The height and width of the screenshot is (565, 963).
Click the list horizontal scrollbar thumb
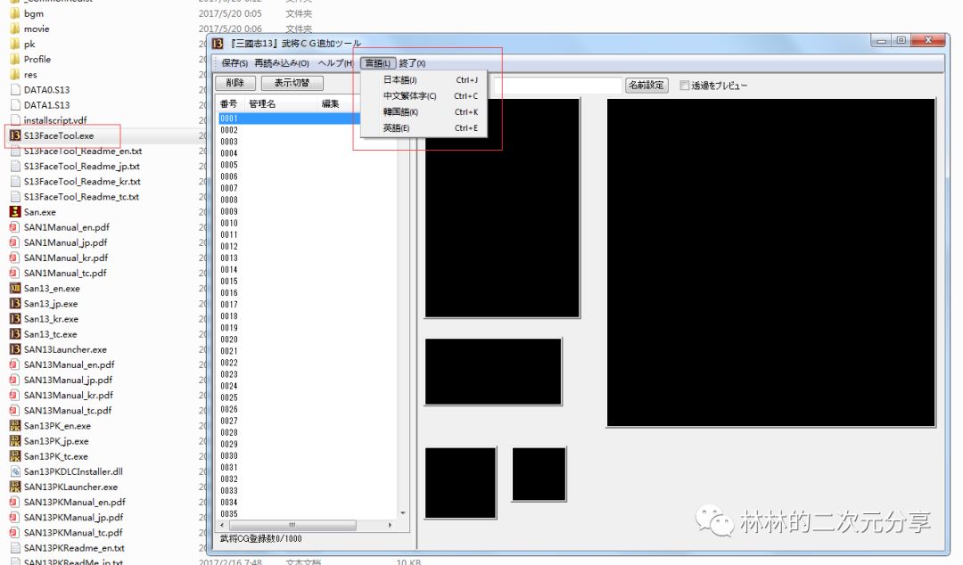click(x=292, y=525)
